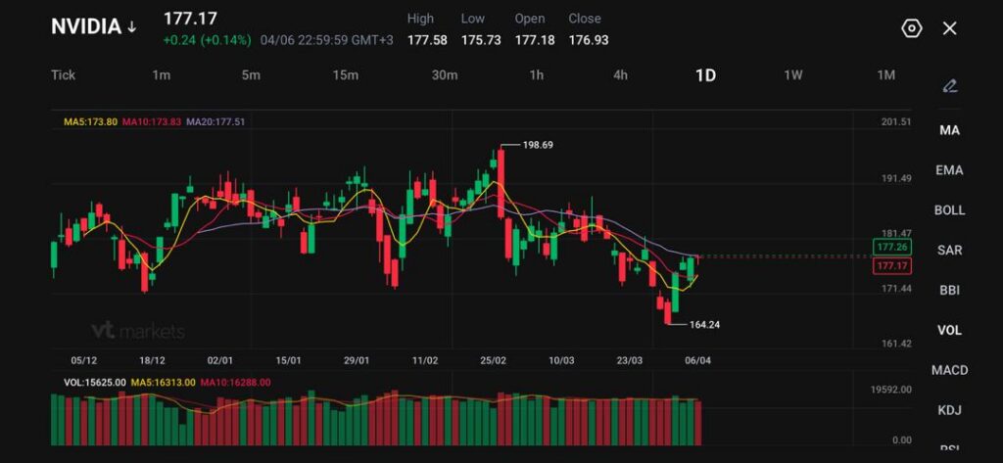Select the drawing pencil tool

(x=949, y=86)
